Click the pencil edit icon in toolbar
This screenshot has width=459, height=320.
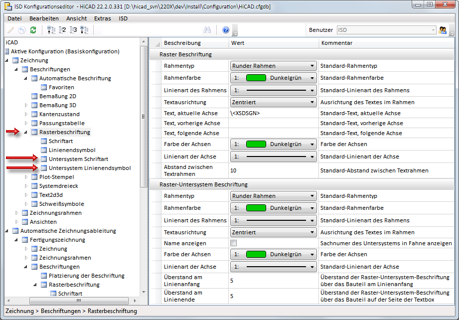[11, 30]
